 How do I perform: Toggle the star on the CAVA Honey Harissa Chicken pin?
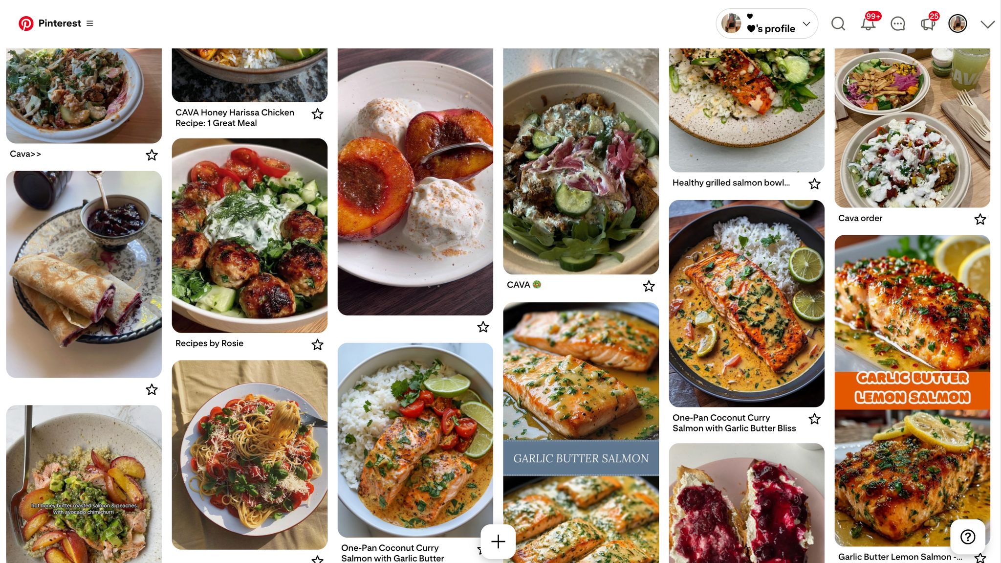coord(317,113)
